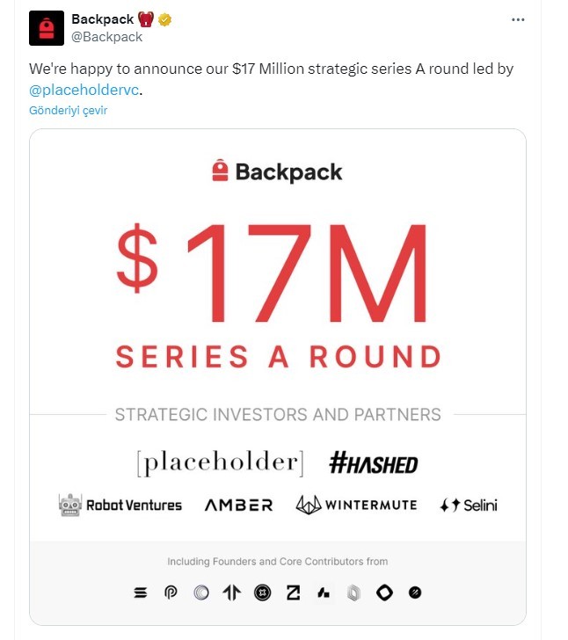Click the Wintermute geometric logo icon
568x640 pixels.
point(309,505)
